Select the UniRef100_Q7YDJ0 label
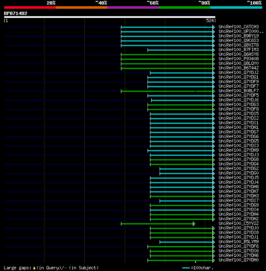This screenshot has height=271, width=266. click(x=239, y=228)
